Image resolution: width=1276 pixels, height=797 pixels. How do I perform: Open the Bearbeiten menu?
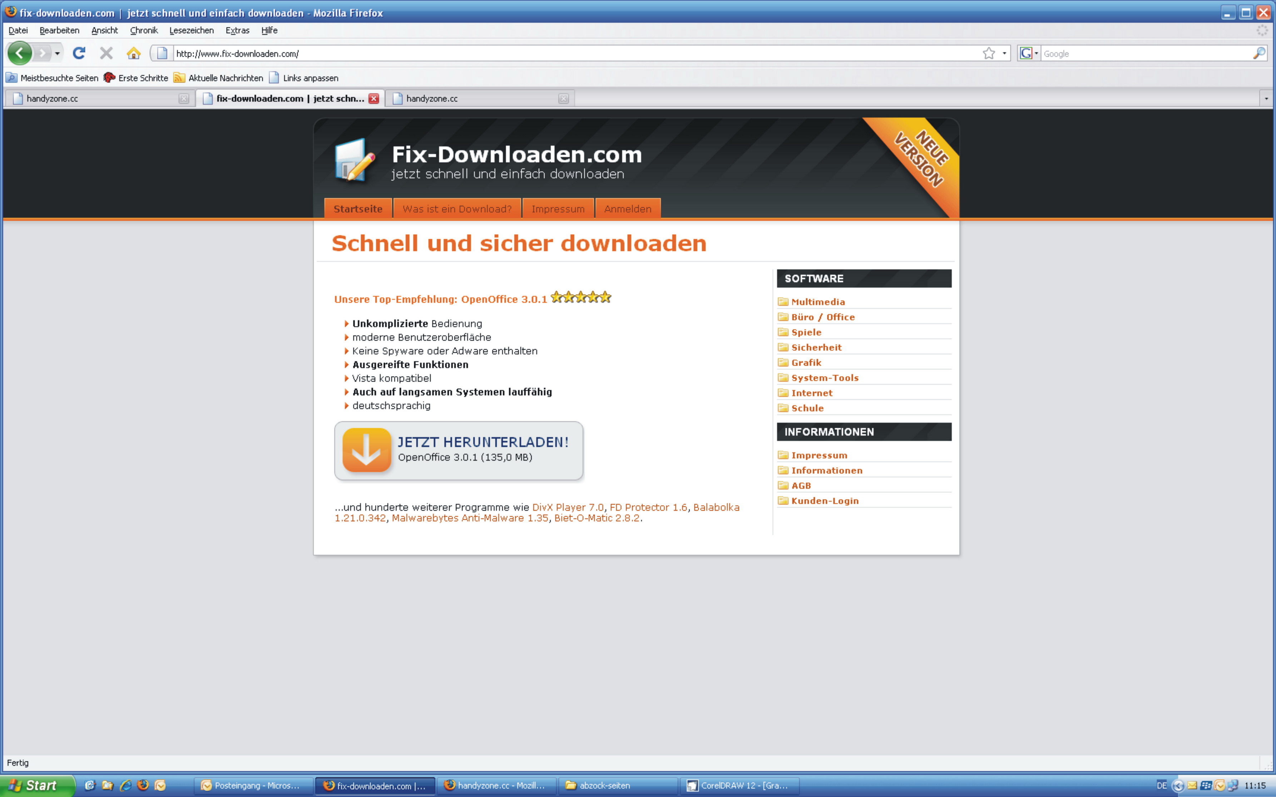[59, 30]
